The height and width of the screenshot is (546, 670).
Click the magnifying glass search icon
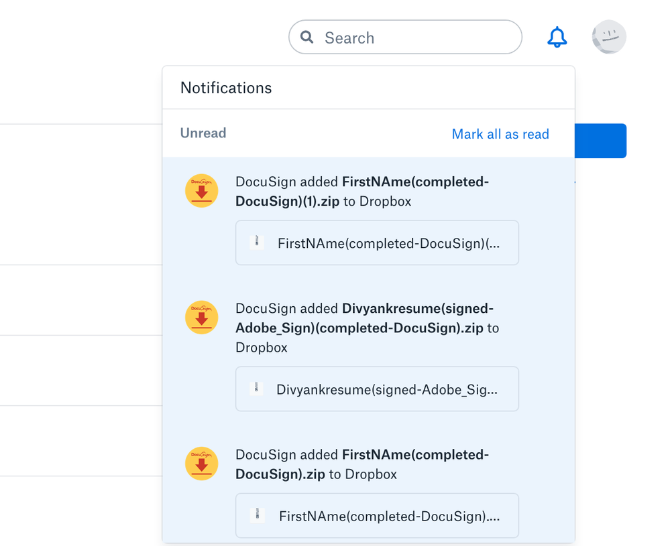point(306,37)
